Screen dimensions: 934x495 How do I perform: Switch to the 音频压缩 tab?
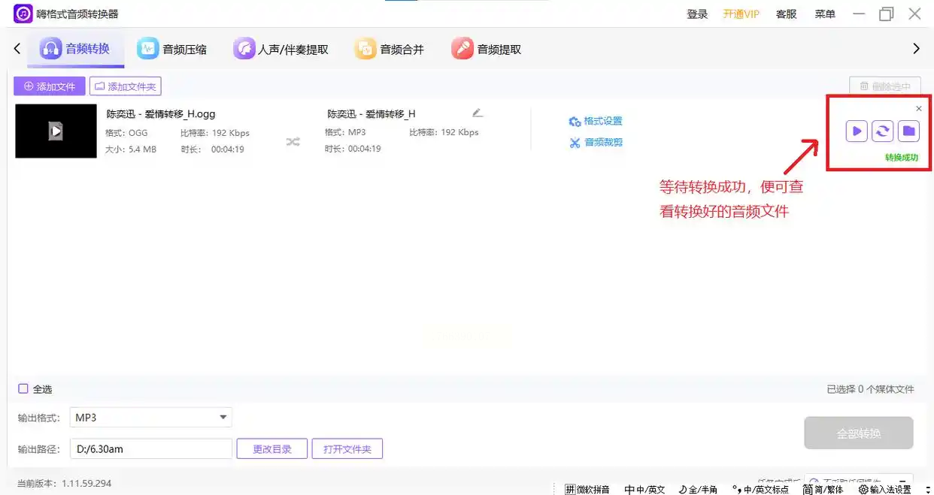tap(172, 50)
